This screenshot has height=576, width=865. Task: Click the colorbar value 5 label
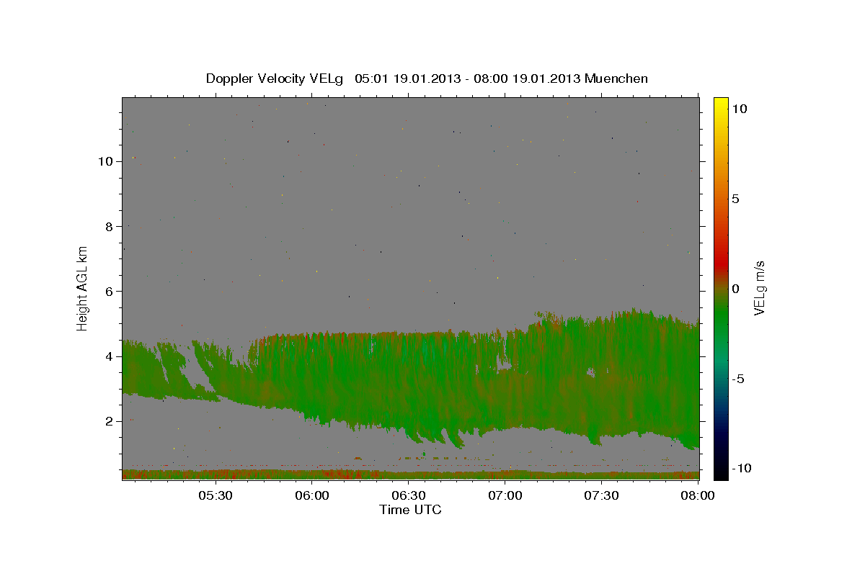735,199
